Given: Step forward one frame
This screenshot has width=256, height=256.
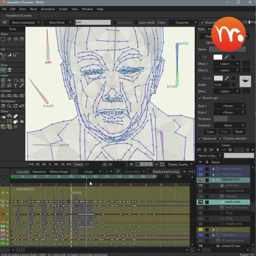Looking at the screenshot, I should coord(56,164).
